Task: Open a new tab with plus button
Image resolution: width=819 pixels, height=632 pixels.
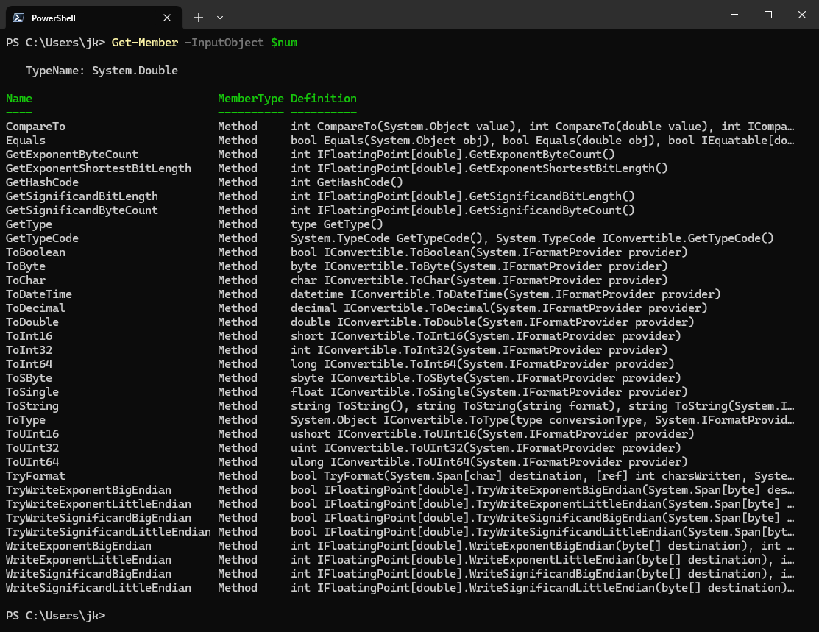Action: point(199,18)
